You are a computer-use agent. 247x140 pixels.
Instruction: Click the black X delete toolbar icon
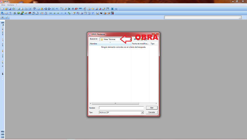tap(69, 9)
